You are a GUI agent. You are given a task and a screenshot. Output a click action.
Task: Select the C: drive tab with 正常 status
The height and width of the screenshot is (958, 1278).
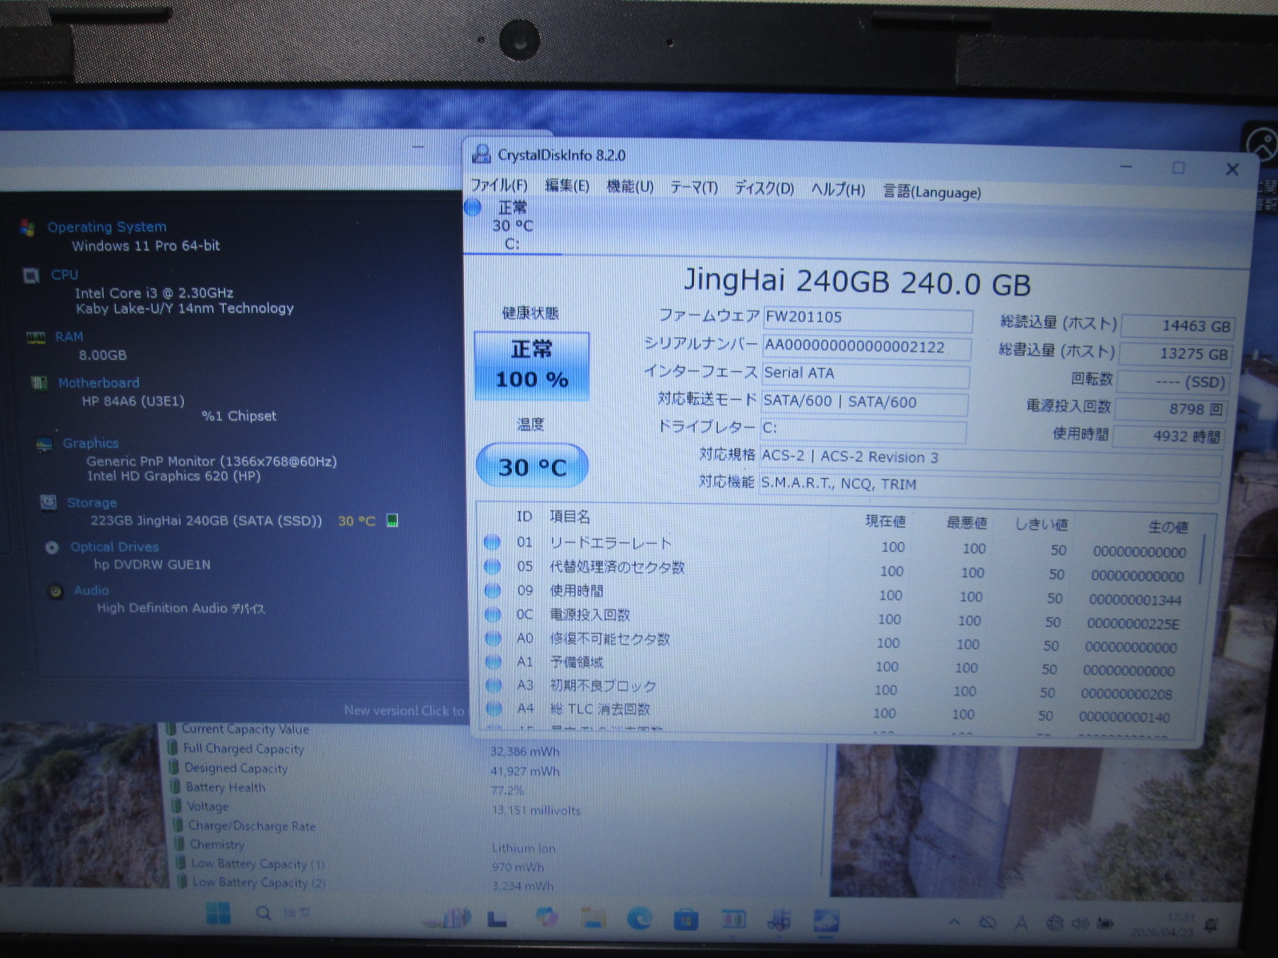coord(511,225)
